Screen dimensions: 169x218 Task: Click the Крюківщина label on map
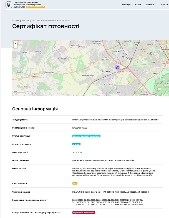pos(108,84)
